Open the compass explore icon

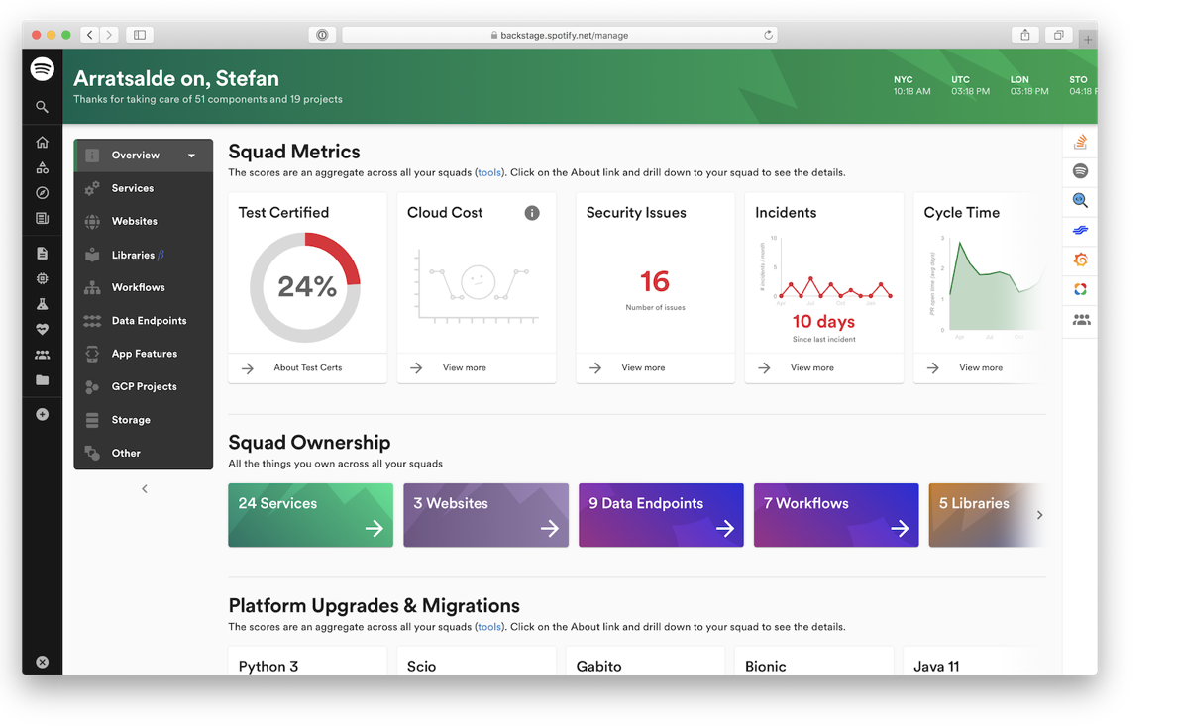(42, 193)
